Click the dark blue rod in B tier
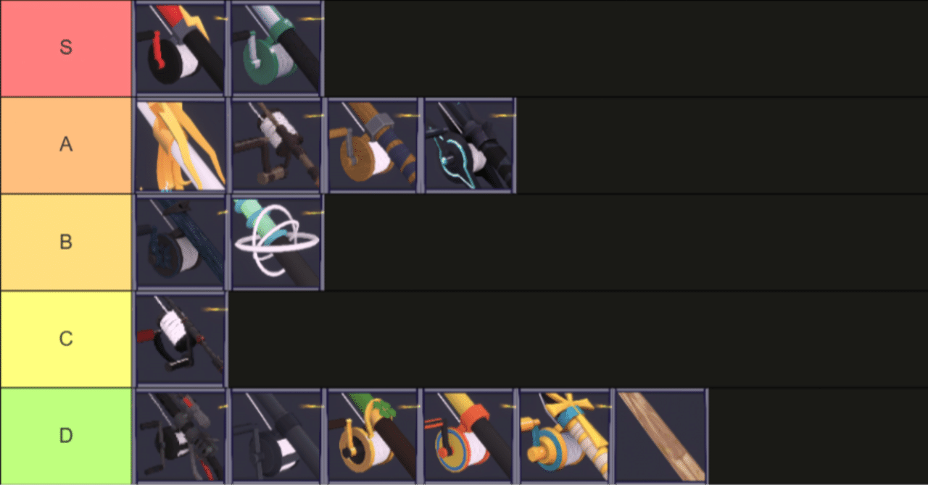The height and width of the screenshot is (485, 928). [181, 242]
